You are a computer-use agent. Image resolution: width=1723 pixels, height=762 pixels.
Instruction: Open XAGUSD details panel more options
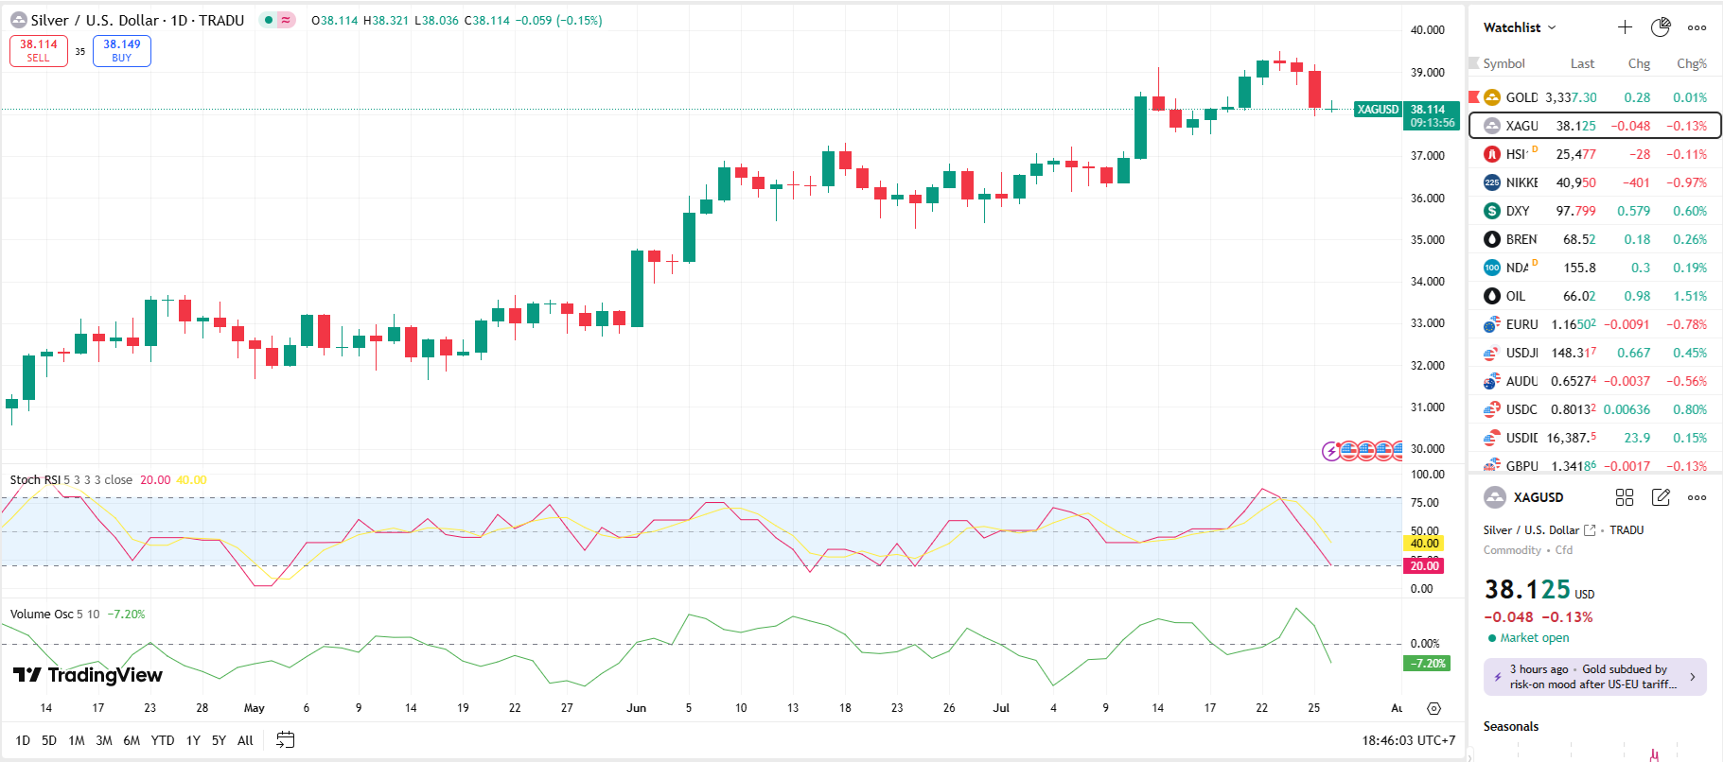click(1697, 497)
